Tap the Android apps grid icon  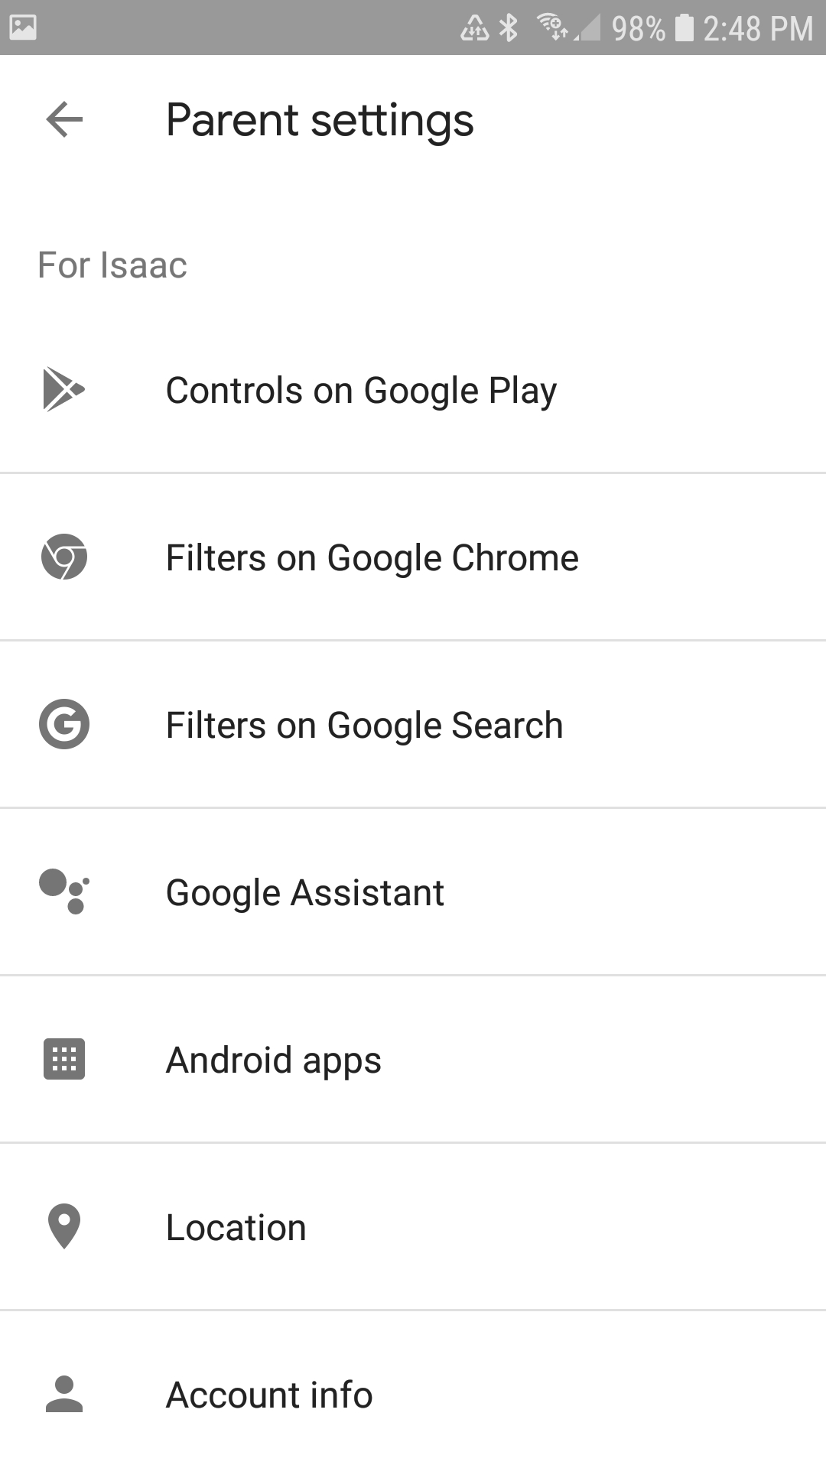click(64, 1059)
